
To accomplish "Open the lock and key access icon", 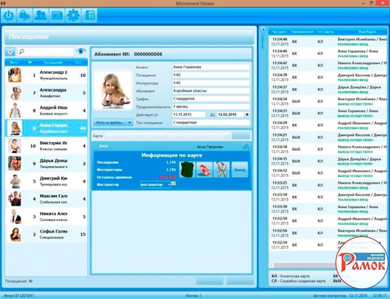I will [x=25, y=15].
